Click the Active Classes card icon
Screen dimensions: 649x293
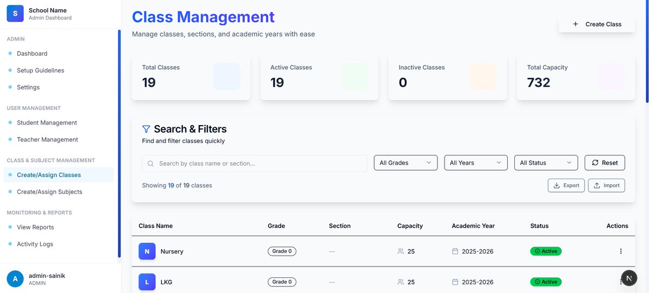pyautogui.click(x=355, y=76)
